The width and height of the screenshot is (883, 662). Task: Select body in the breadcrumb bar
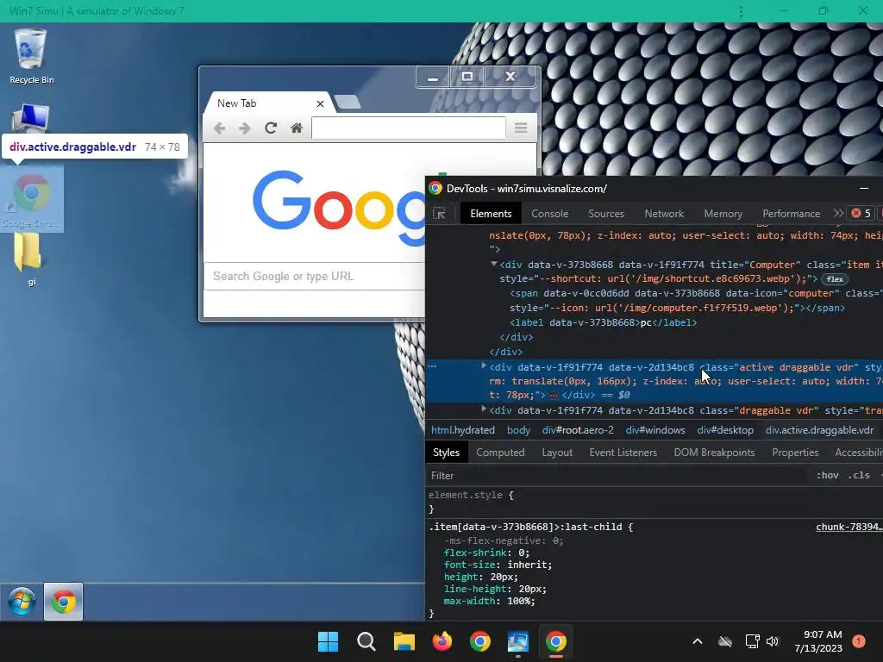(x=518, y=430)
